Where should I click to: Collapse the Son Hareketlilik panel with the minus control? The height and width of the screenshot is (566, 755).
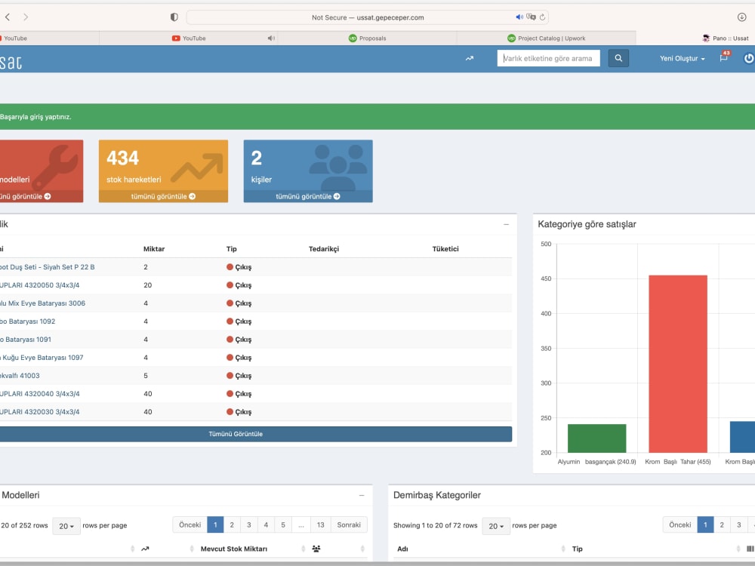(x=505, y=224)
